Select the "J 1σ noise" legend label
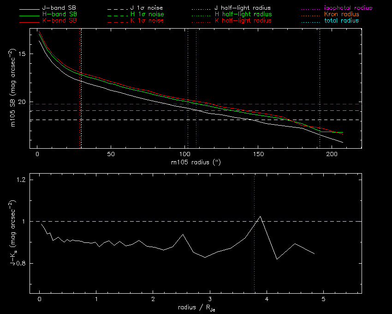The height and width of the screenshot is (314, 392). point(145,8)
